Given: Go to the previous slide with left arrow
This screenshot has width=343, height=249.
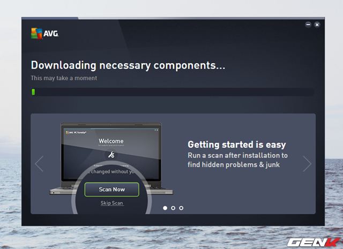Looking at the screenshot, I should 39,164.
